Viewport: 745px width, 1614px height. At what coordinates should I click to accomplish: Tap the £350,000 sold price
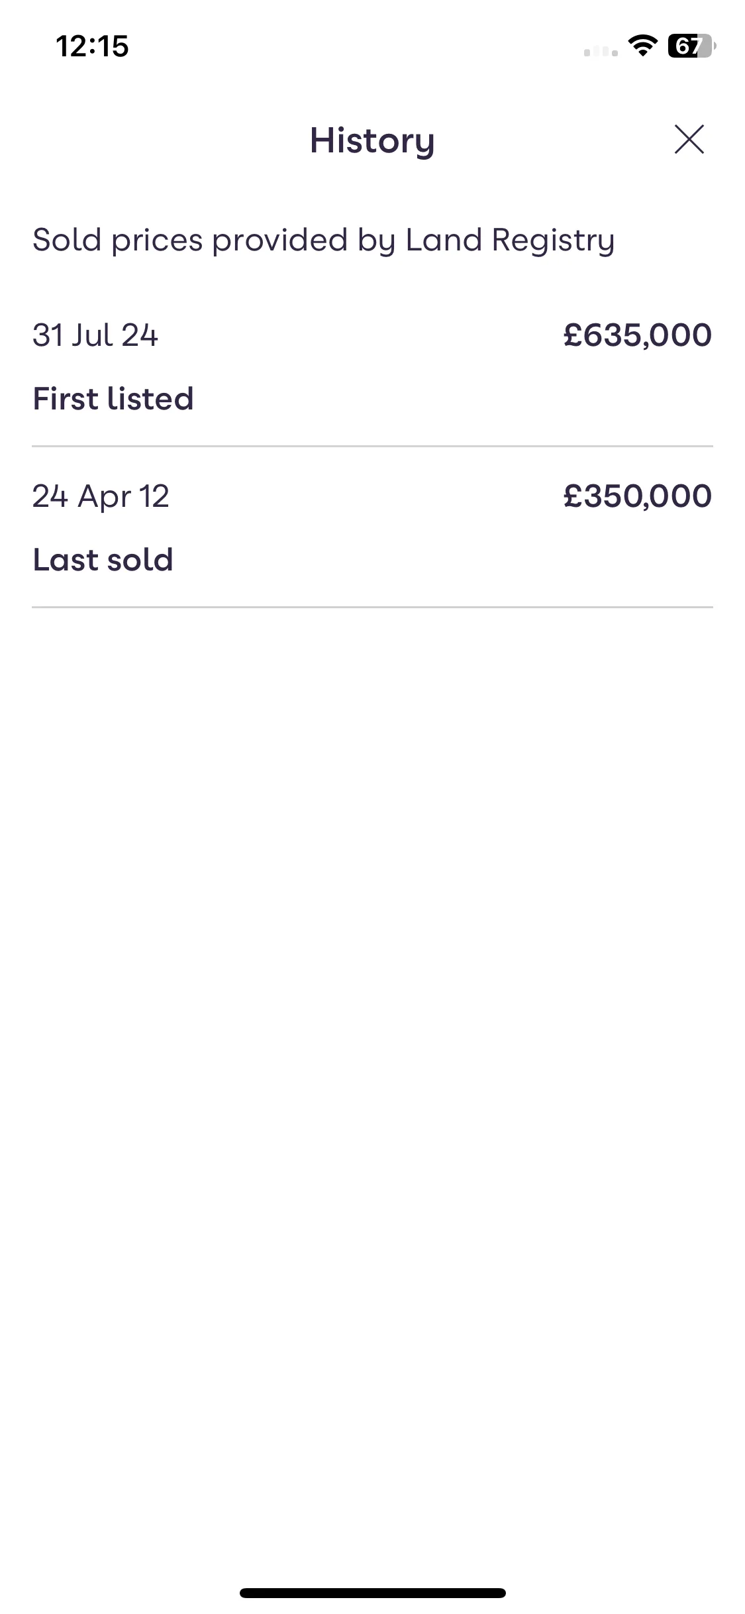point(637,496)
